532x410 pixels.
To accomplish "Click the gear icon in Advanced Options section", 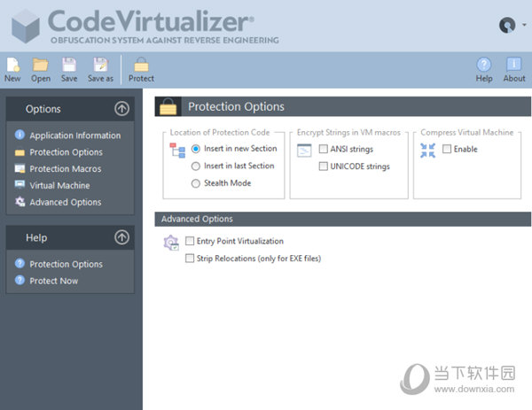I will point(171,243).
